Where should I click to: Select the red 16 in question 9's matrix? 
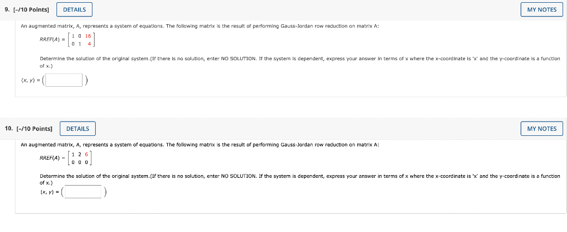(88, 36)
